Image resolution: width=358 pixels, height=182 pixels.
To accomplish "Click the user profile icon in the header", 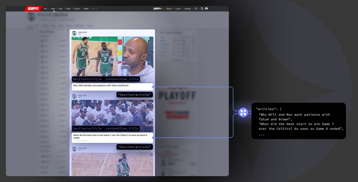I will click(206, 8).
